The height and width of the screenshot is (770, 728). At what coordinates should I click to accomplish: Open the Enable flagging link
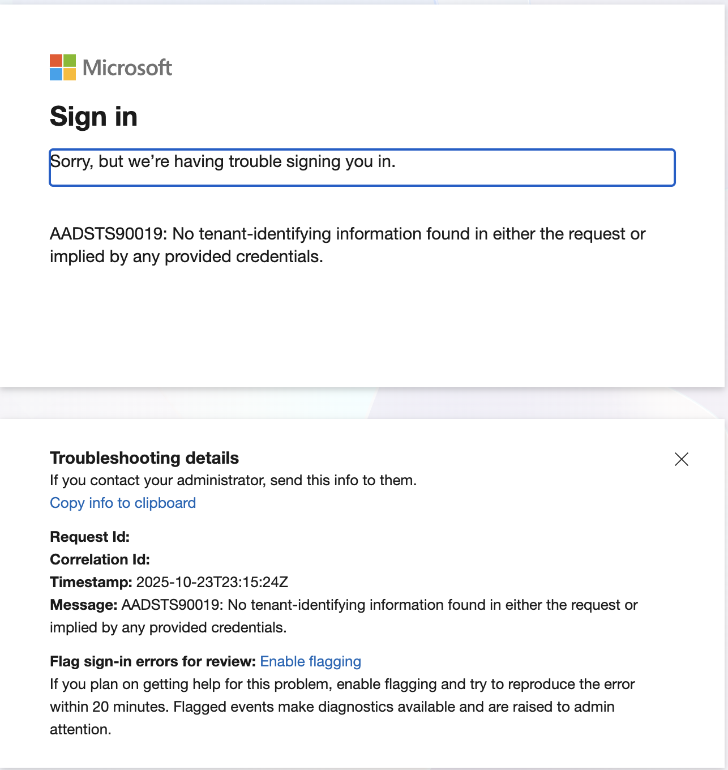point(310,661)
